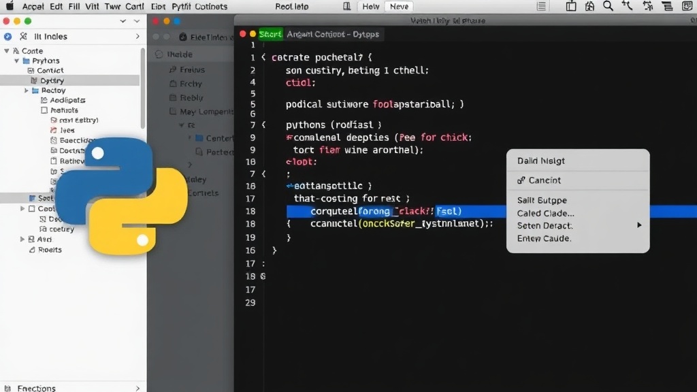Click the green 'Stcrt' tab in editor

click(270, 34)
